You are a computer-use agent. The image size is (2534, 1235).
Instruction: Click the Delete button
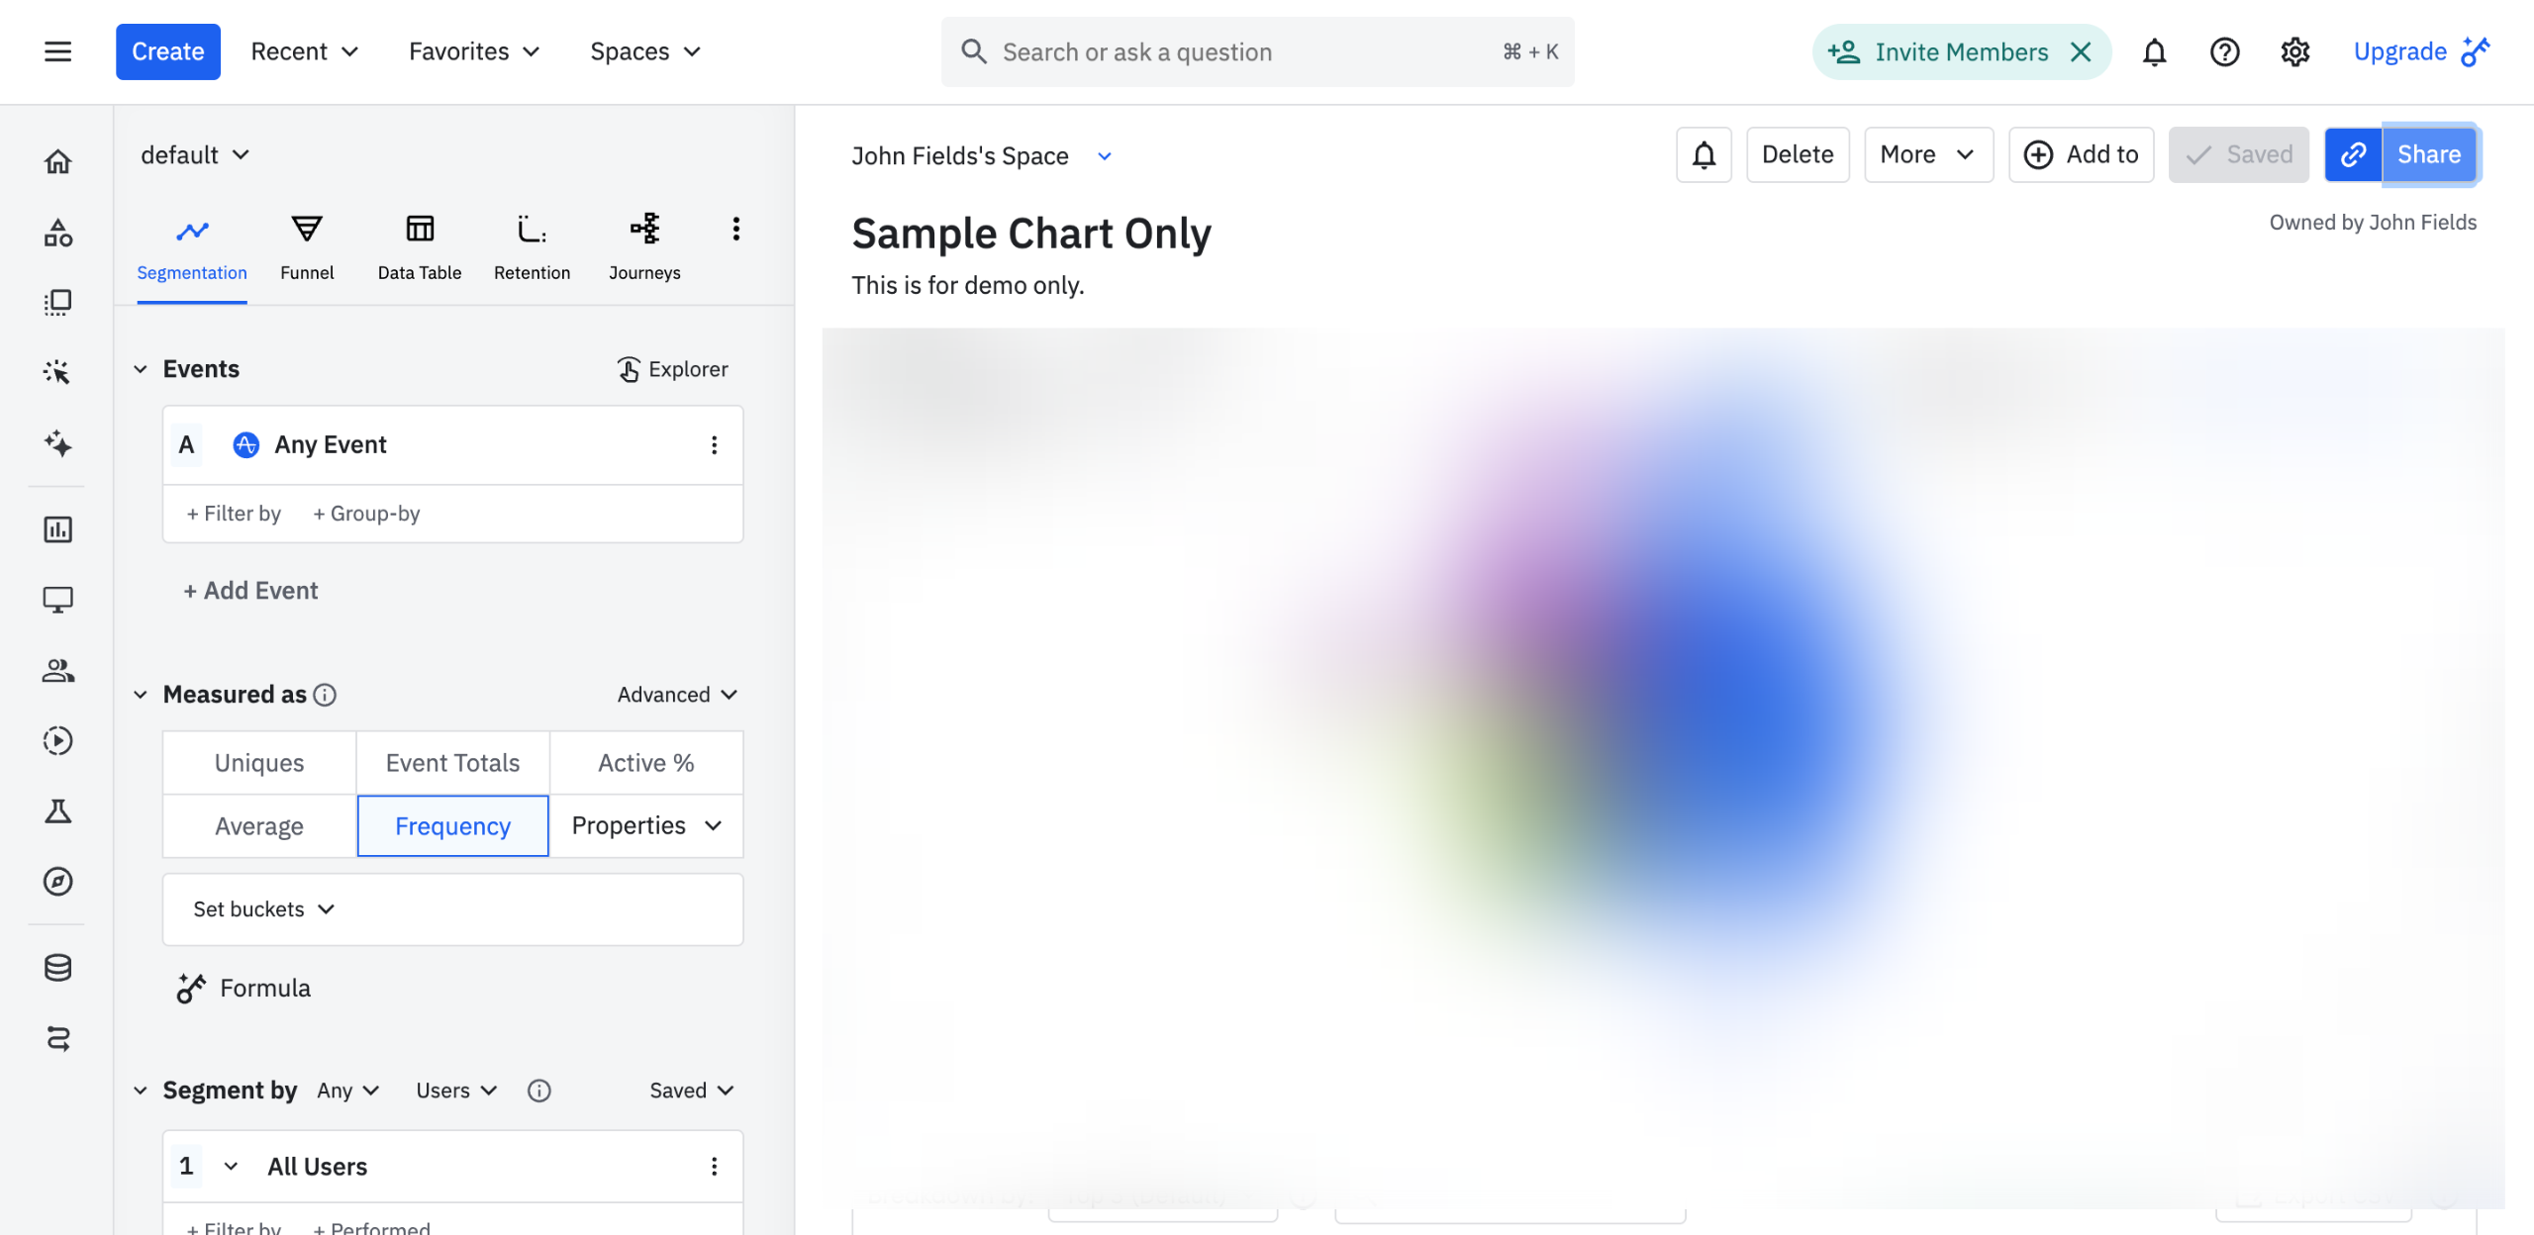coord(1797,154)
